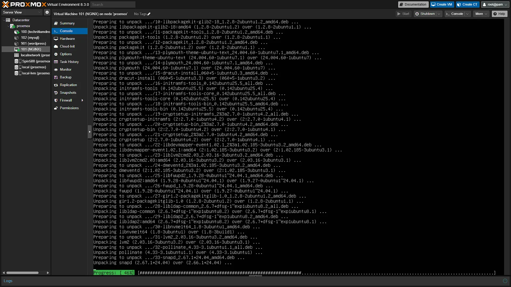Click the Create CT button
Image resolution: width=511 pixels, height=287 pixels.
coord(468,5)
